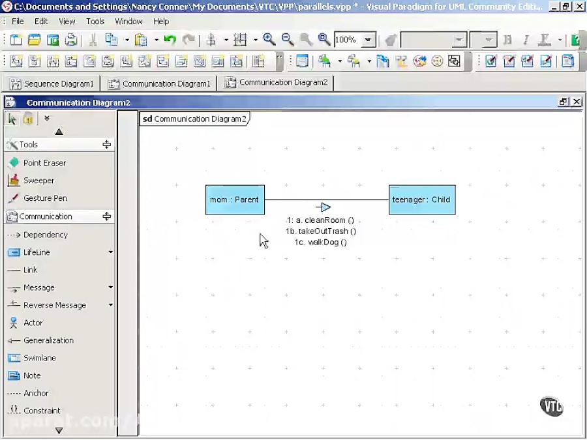Open the Window menu
The height and width of the screenshot is (440, 587).
pos(128,22)
